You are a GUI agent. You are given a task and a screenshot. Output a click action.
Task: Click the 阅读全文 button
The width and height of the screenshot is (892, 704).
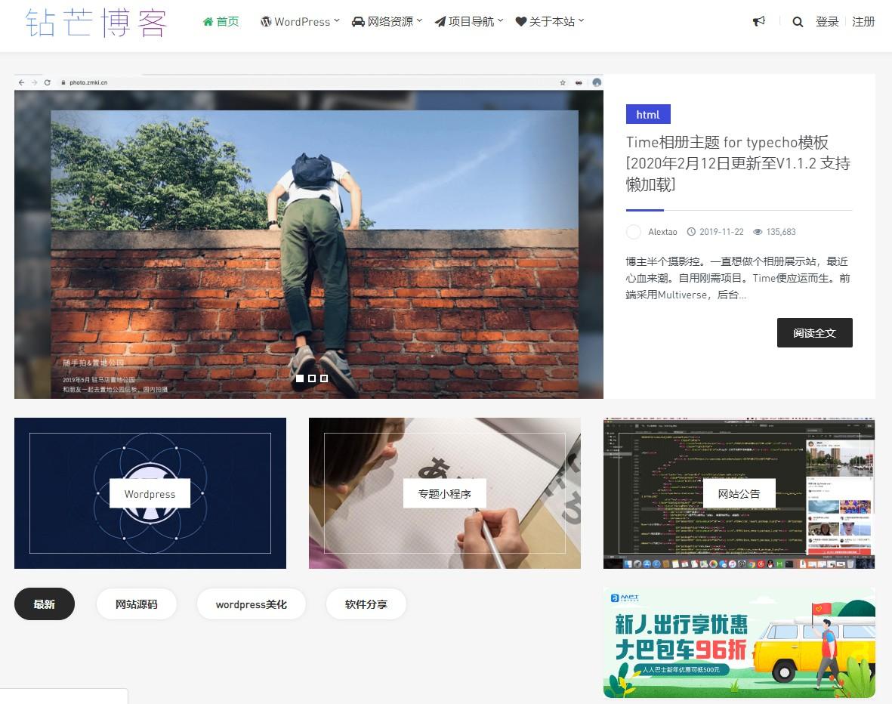[814, 332]
